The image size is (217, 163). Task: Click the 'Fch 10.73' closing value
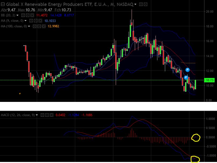tap(63, 10)
